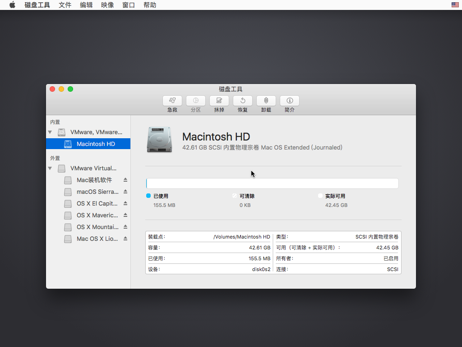The width and height of the screenshot is (462, 347).
Task: Click the US flag input source icon
Action: [x=455, y=5]
